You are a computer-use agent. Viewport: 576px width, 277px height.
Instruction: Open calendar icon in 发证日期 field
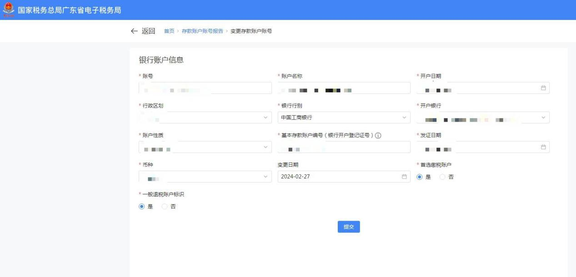tap(543, 147)
